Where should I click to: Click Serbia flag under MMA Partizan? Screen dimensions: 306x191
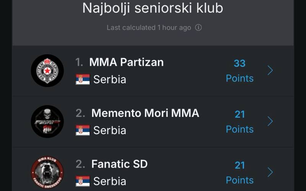[83, 79]
